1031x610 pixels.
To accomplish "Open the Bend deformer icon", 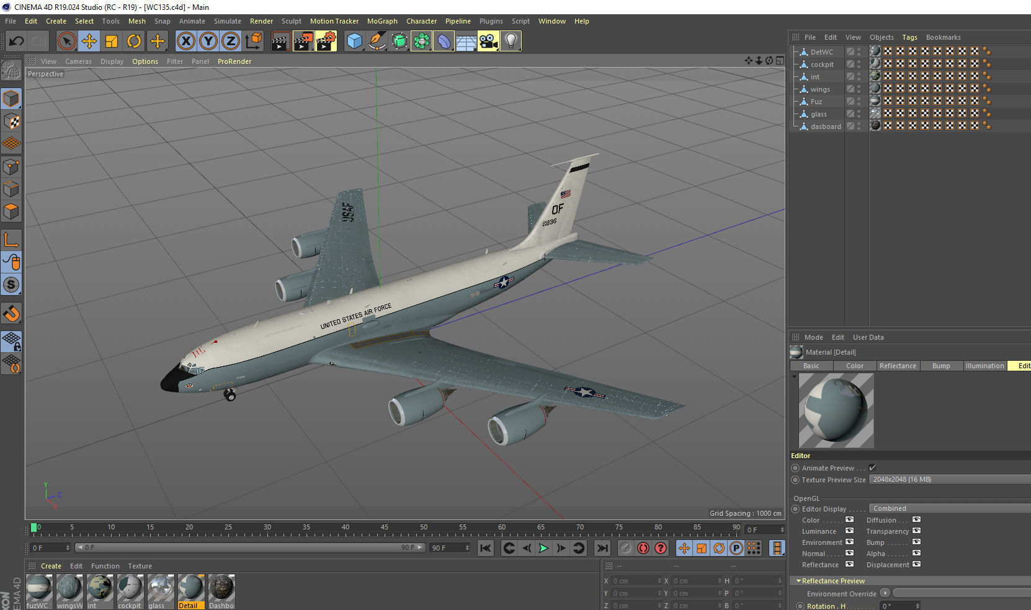I will (x=444, y=42).
